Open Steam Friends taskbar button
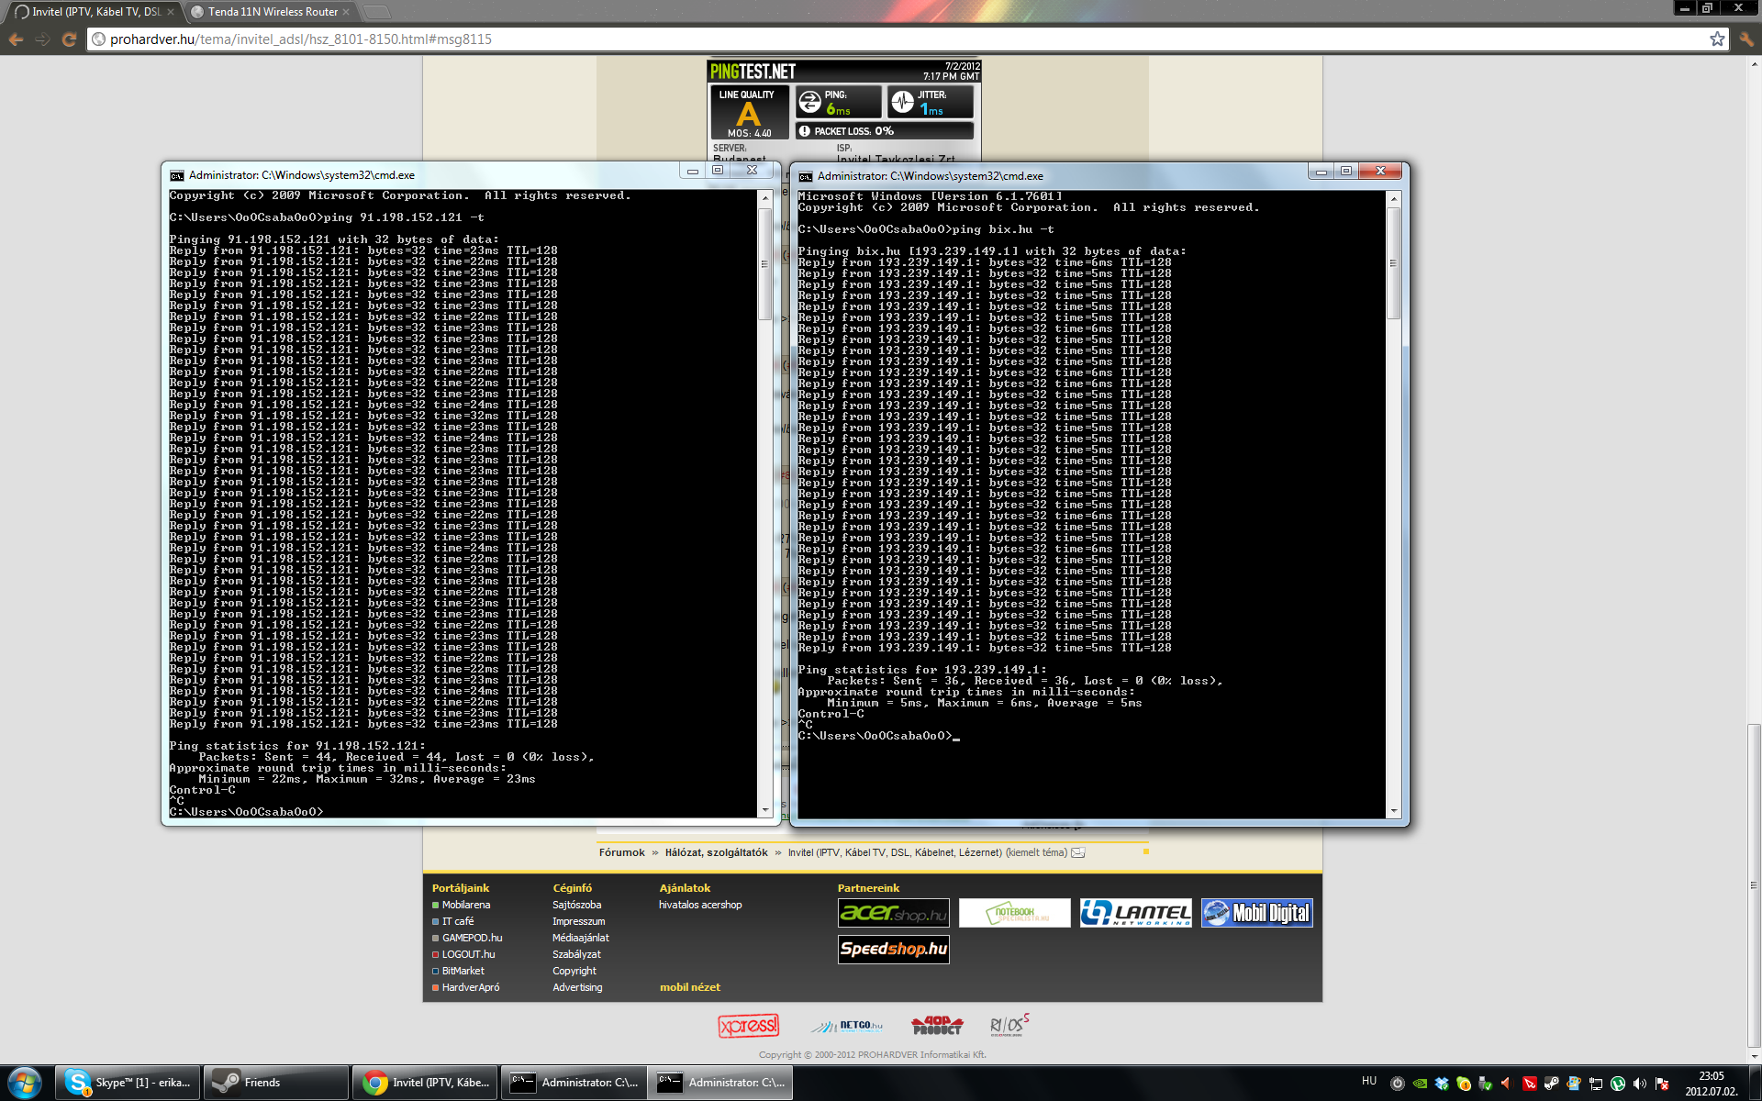Screen dimensions: 1762x1101 (275, 1083)
